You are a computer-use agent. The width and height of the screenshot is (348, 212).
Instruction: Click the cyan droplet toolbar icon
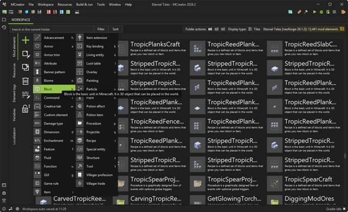click(27, 12)
